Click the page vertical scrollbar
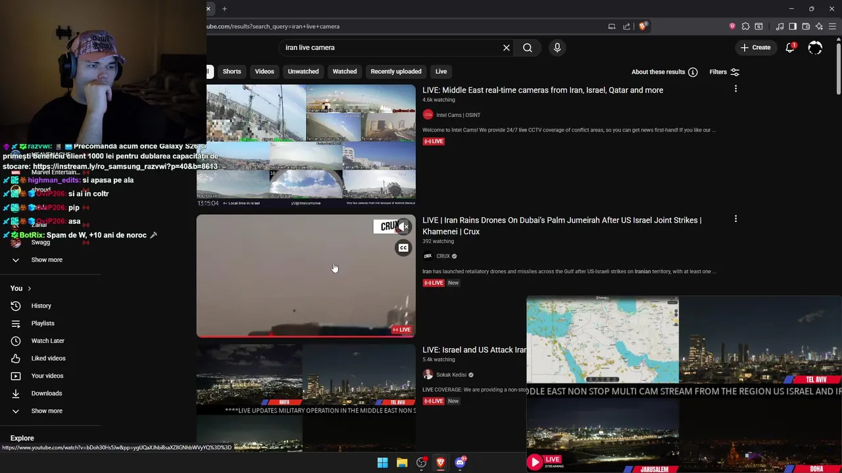This screenshot has height=473, width=842. coord(838,69)
